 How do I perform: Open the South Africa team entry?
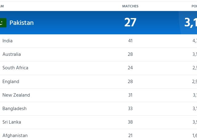click(15, 68)
